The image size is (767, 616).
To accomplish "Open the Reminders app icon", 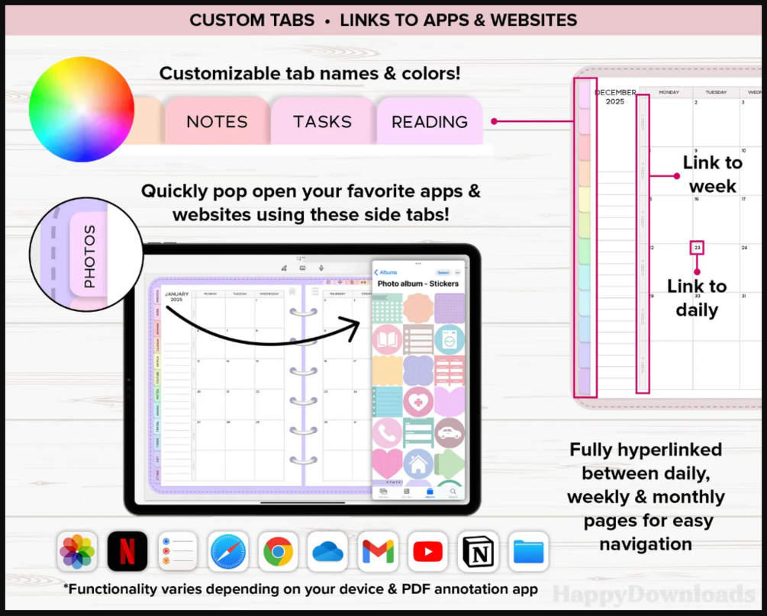I will tap(178, 551).
